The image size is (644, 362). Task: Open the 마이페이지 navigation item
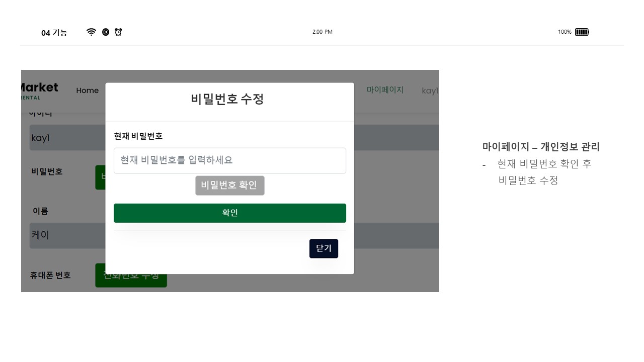point(385,89)
